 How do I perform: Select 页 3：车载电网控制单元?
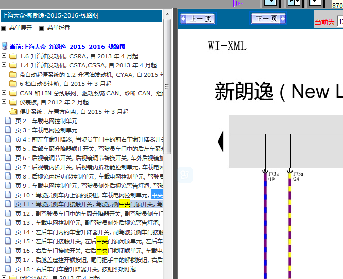click(46, 130)
